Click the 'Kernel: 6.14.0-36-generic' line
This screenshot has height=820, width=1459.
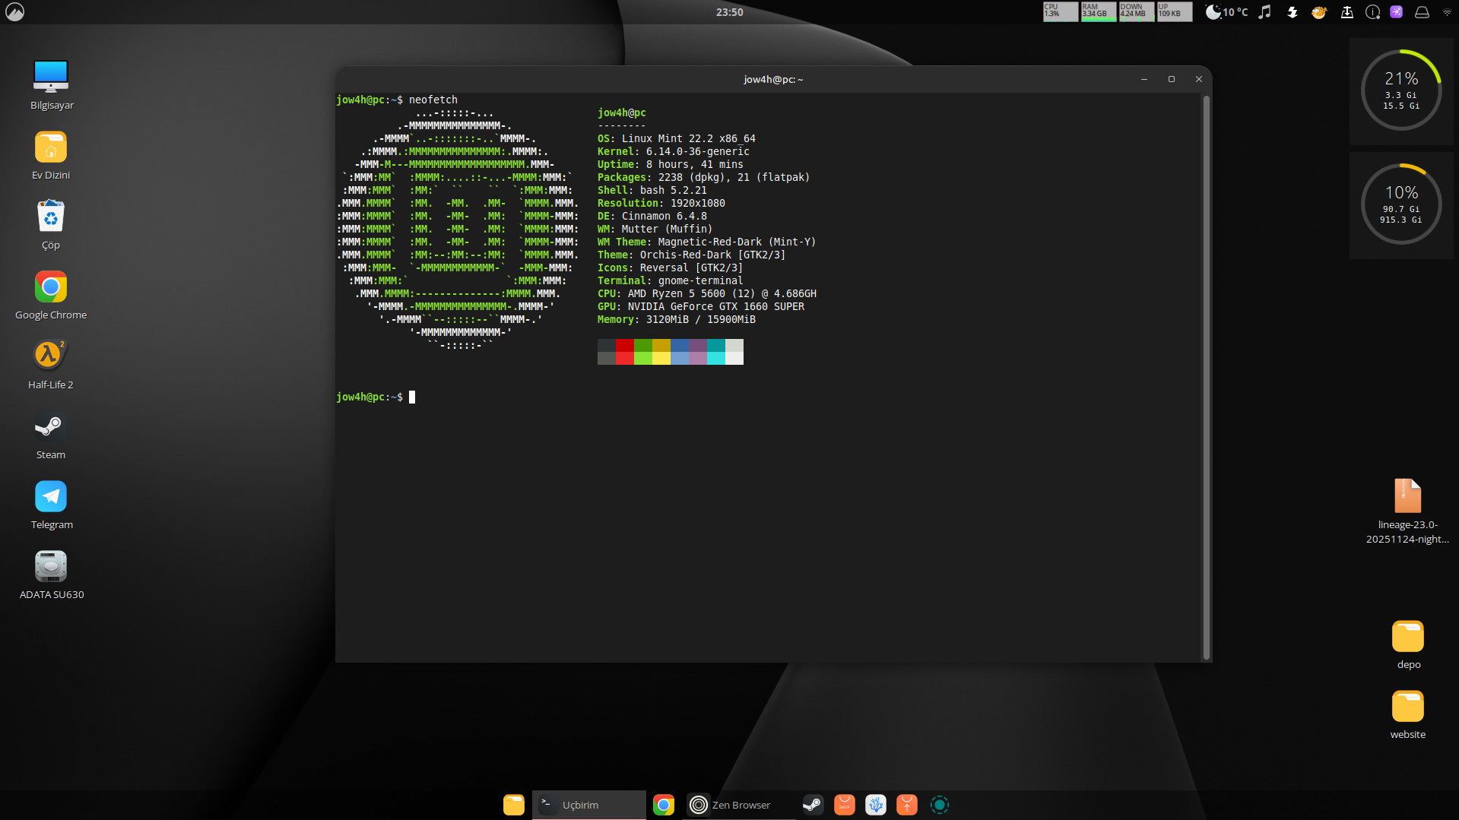pos(673,151)
